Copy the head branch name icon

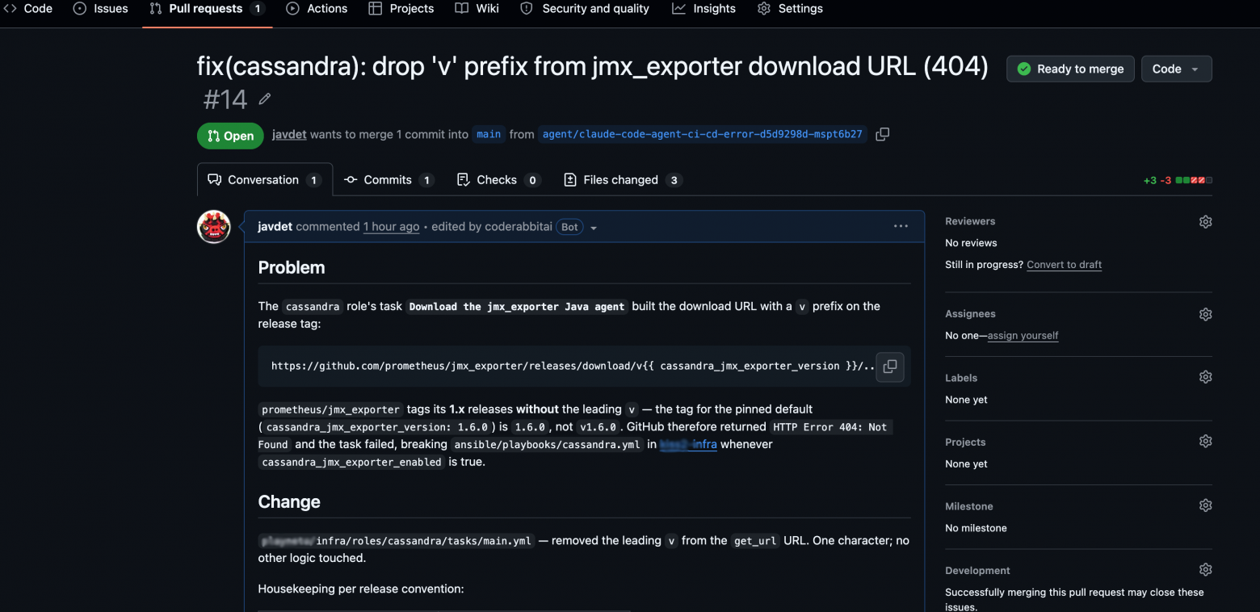[x=883, y=134]
